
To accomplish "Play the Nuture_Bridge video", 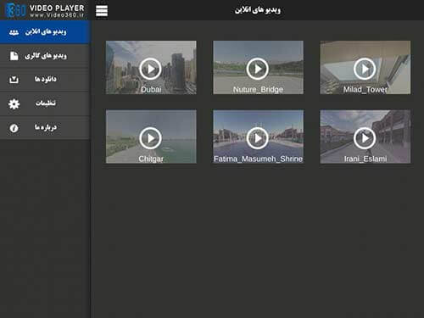I will [258, 69].
